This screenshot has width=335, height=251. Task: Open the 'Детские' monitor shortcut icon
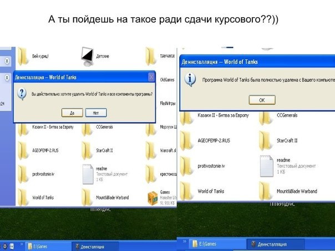point(87,55)
